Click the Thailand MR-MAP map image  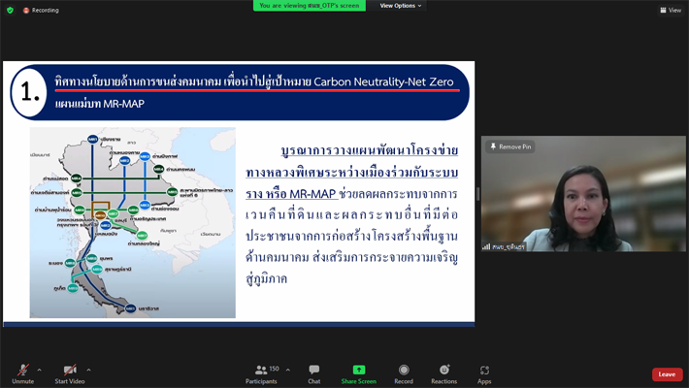click(132, 222)
